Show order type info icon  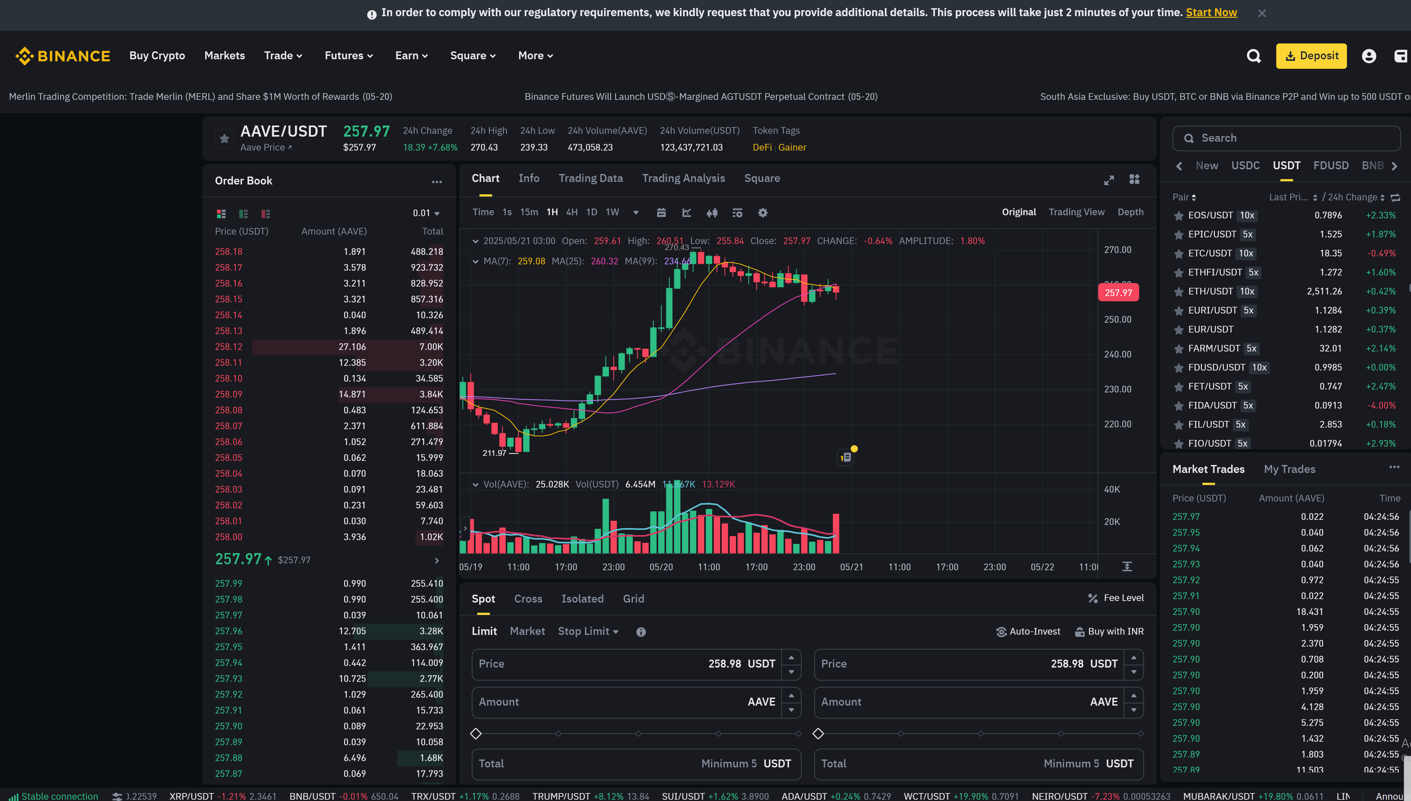pos(641,632)
